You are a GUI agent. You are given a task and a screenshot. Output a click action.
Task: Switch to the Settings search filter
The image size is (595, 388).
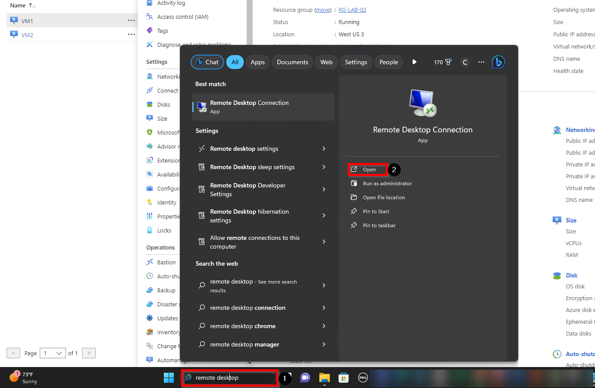[356, 62]
